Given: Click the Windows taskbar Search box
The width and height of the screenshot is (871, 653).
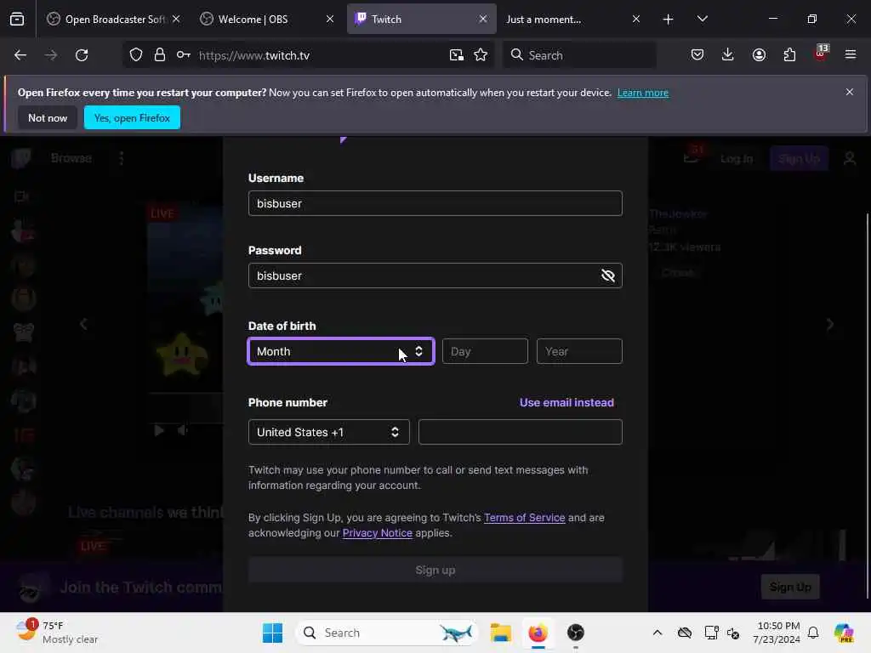Looking at the screenshot, I should [x=387, y=633].
